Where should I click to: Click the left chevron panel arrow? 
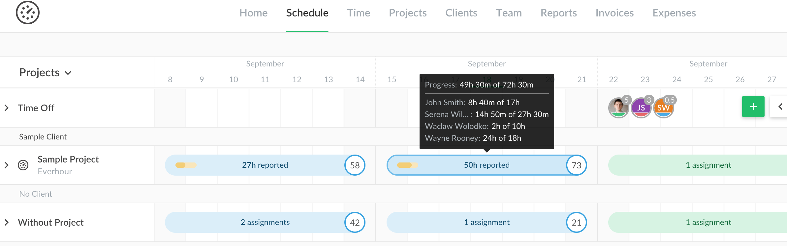click(780, 107)
